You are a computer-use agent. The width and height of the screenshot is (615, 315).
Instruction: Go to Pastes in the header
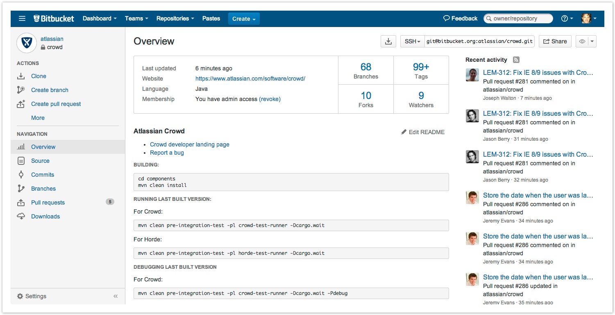(x=211, y=18)
